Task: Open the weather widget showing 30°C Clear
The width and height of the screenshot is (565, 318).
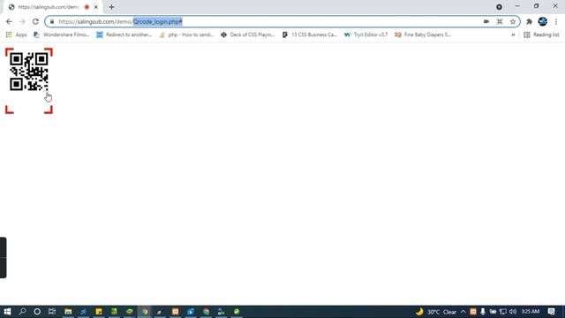Action: [436, 312]
